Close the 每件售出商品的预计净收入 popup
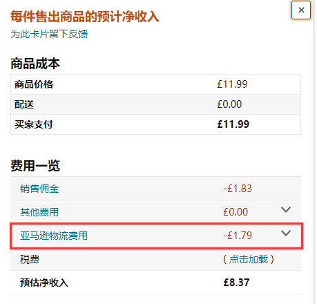The height and width of the screenshot is (304, 317). click(x=301, y=10)
